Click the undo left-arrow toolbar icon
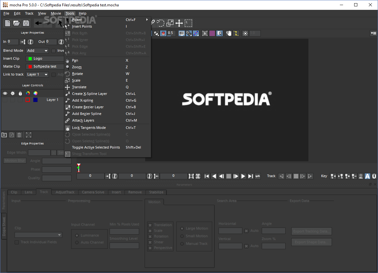The image size is (378, 273). pos(38,23)
